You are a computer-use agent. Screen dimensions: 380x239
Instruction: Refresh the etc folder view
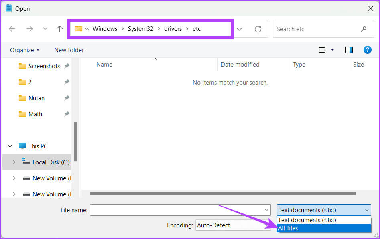(x=258, y=29)
